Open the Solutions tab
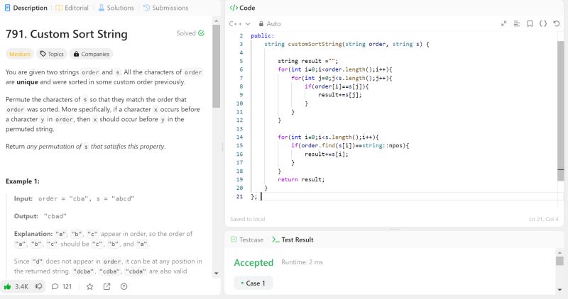Viewport: 568px width, 299px height. [116, 8]
